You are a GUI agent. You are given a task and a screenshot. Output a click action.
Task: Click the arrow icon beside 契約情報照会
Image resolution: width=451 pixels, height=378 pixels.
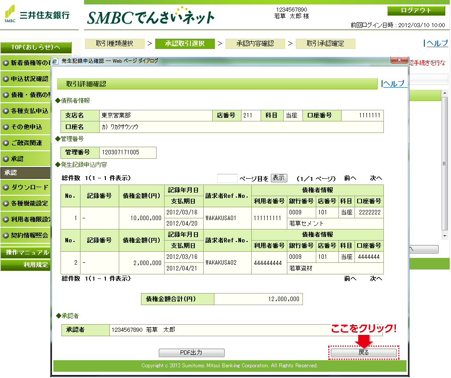6,235
